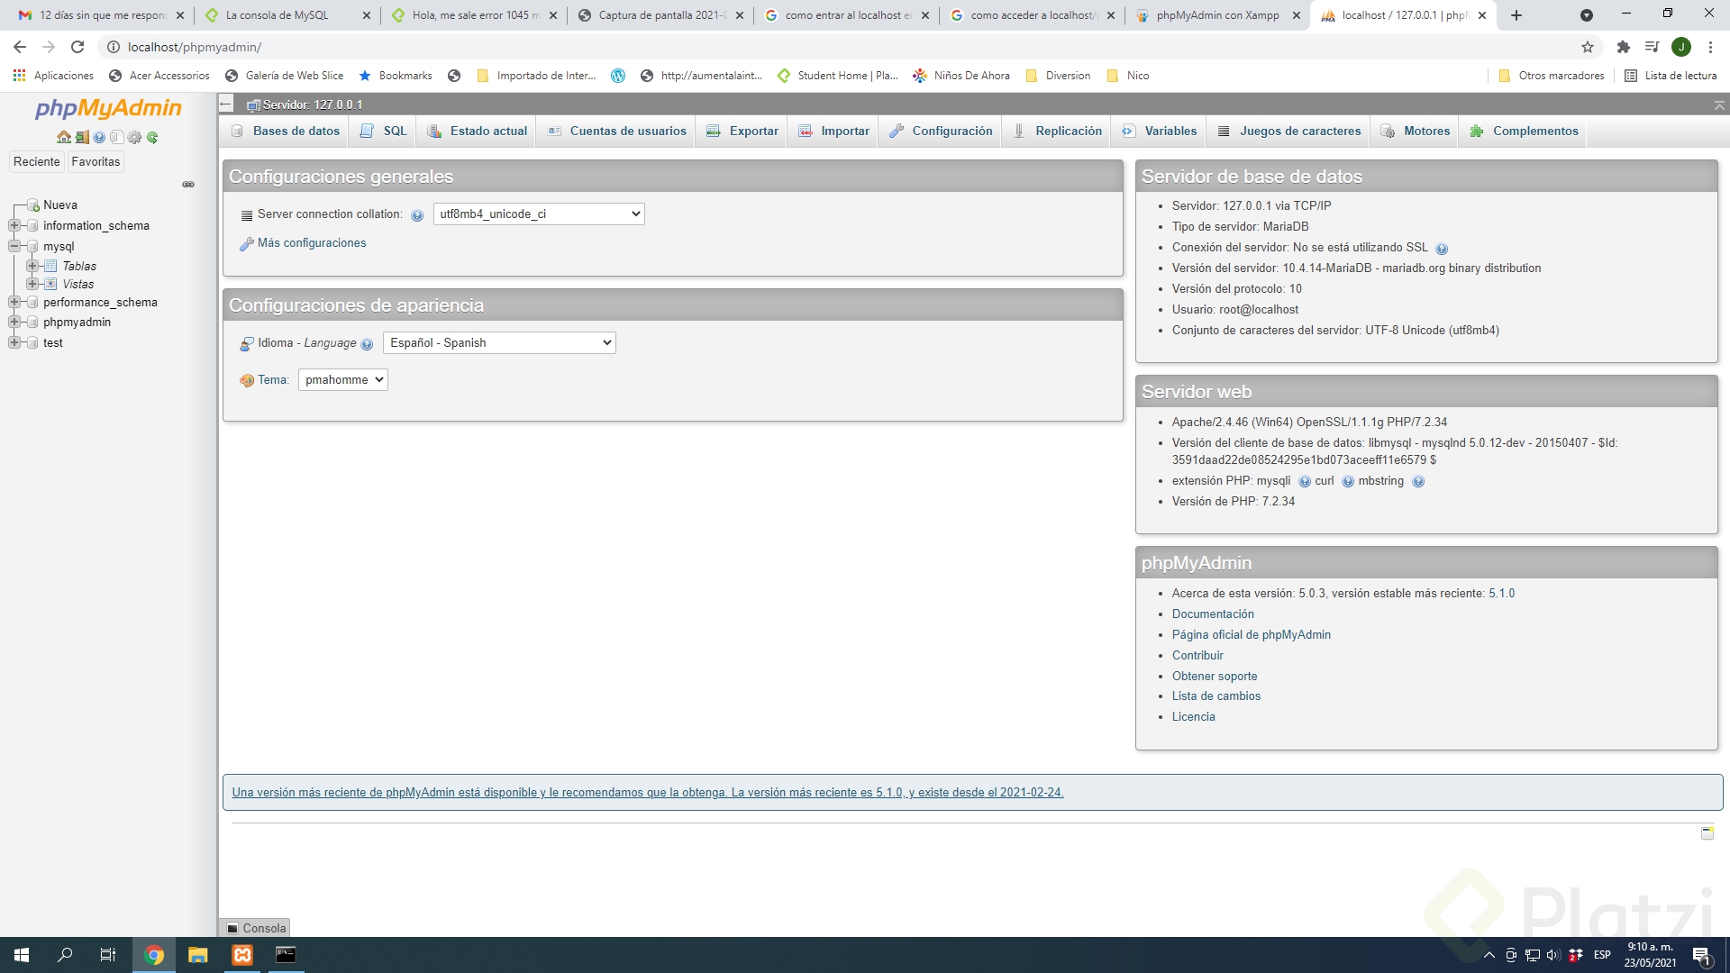Collapse the mysql database node
The height and width of the screenshot is (973, 1730).
(14, 246)
